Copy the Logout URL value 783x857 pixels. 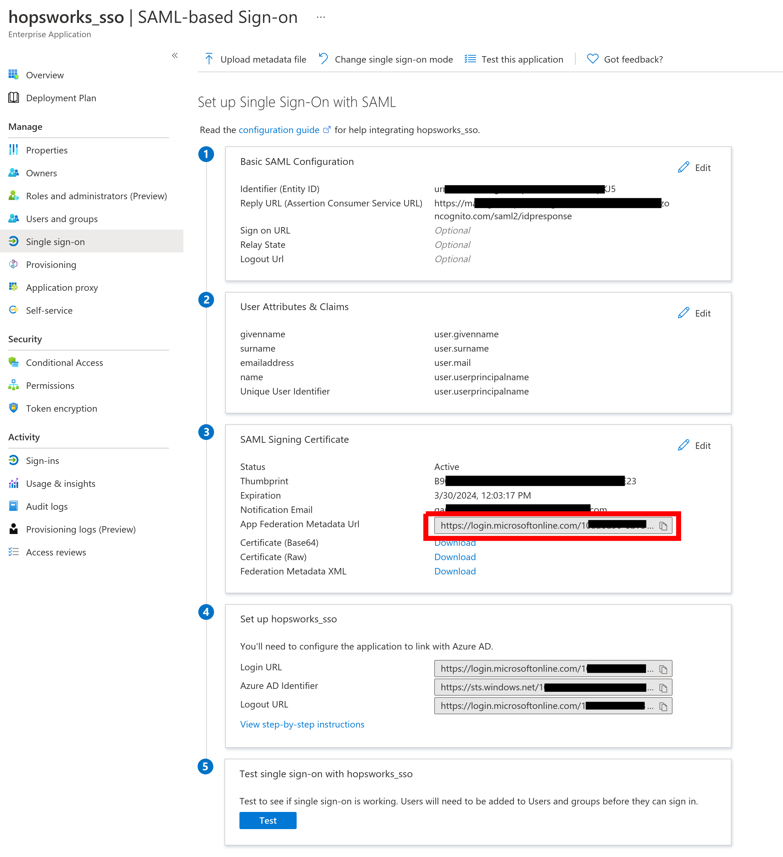[x=663, y=706]
